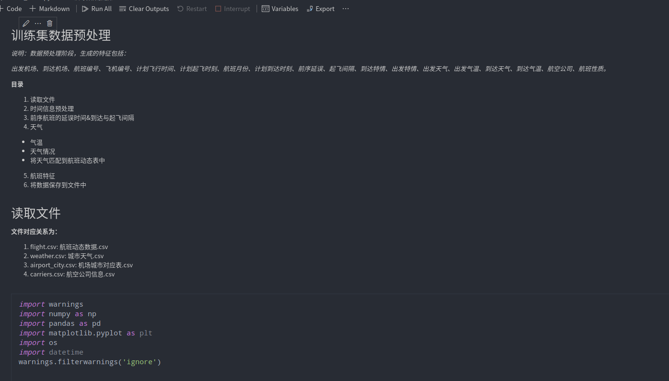Screen dimensions: 669x381
Task: Open more cell actions ellipsis menu
Action: coord(38,24)
